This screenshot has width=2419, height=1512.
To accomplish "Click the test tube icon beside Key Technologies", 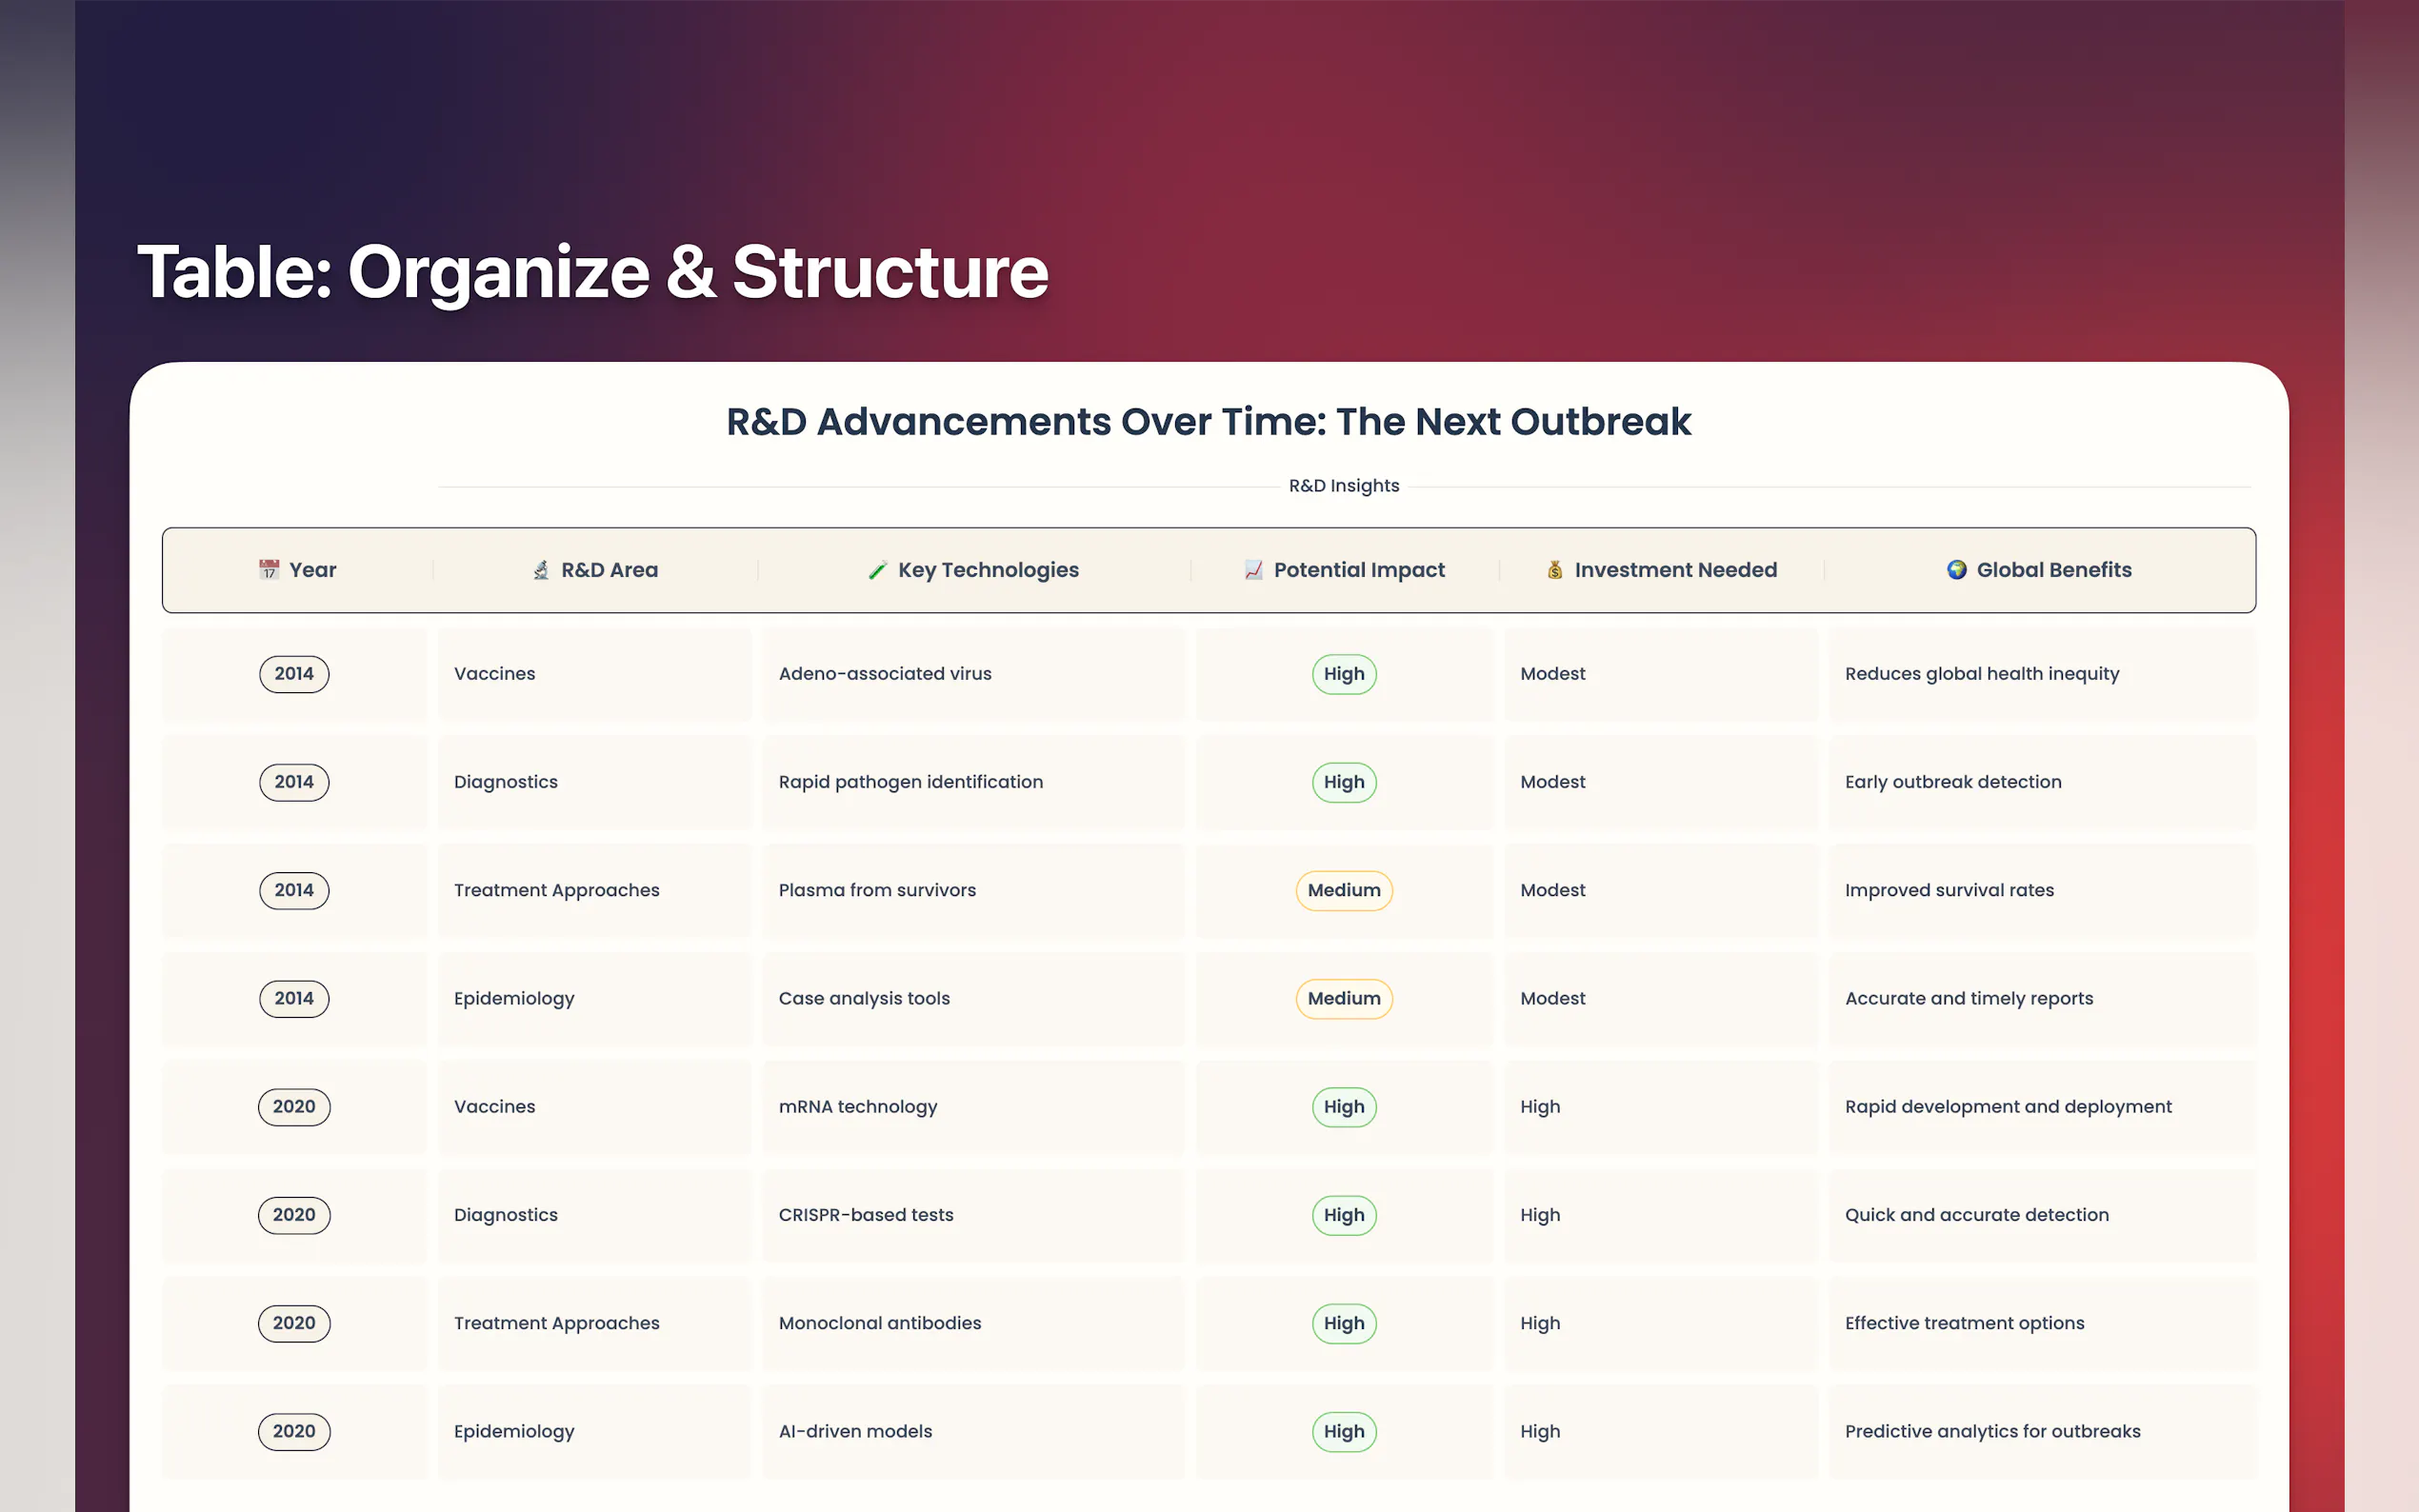I will (877, 570).
